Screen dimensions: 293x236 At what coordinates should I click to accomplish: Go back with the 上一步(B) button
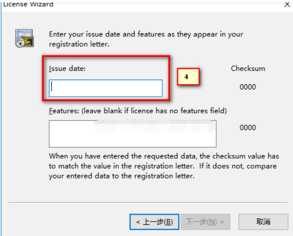pos(154,222)
